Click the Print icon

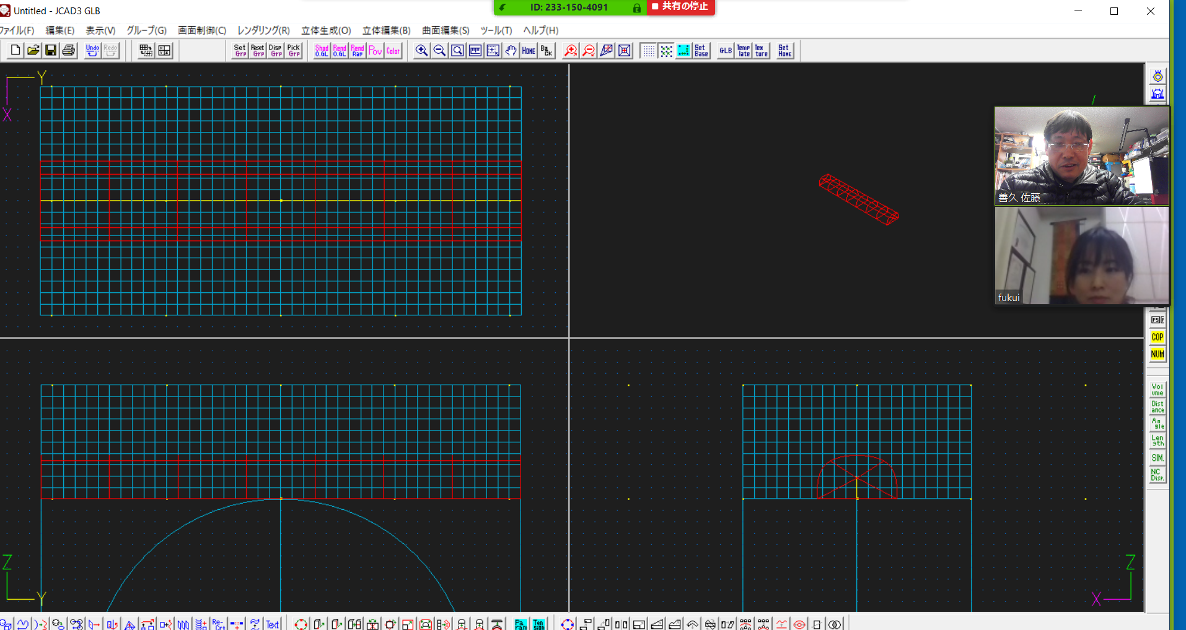[x=69, y=51]
